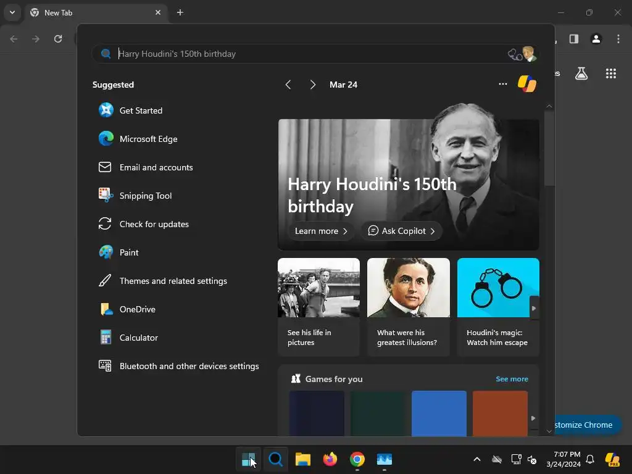Open clock and date flyout

(x=563, y=459)
